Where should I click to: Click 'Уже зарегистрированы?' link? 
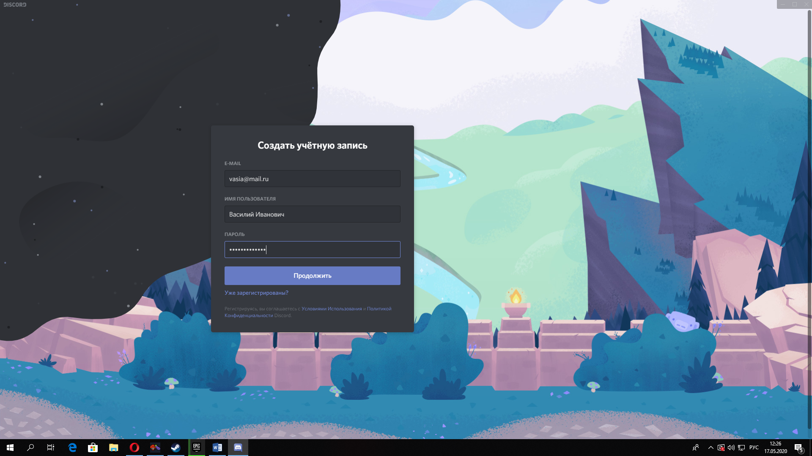click(256, 292)
